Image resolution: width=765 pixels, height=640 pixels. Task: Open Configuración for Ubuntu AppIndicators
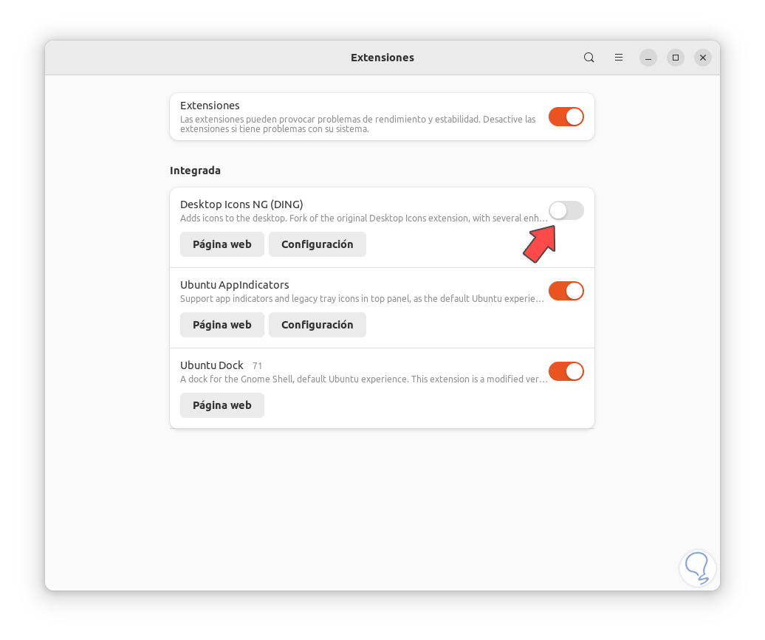pos(317,325)
